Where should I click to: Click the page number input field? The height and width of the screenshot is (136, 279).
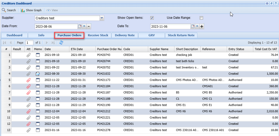(29, 43)
